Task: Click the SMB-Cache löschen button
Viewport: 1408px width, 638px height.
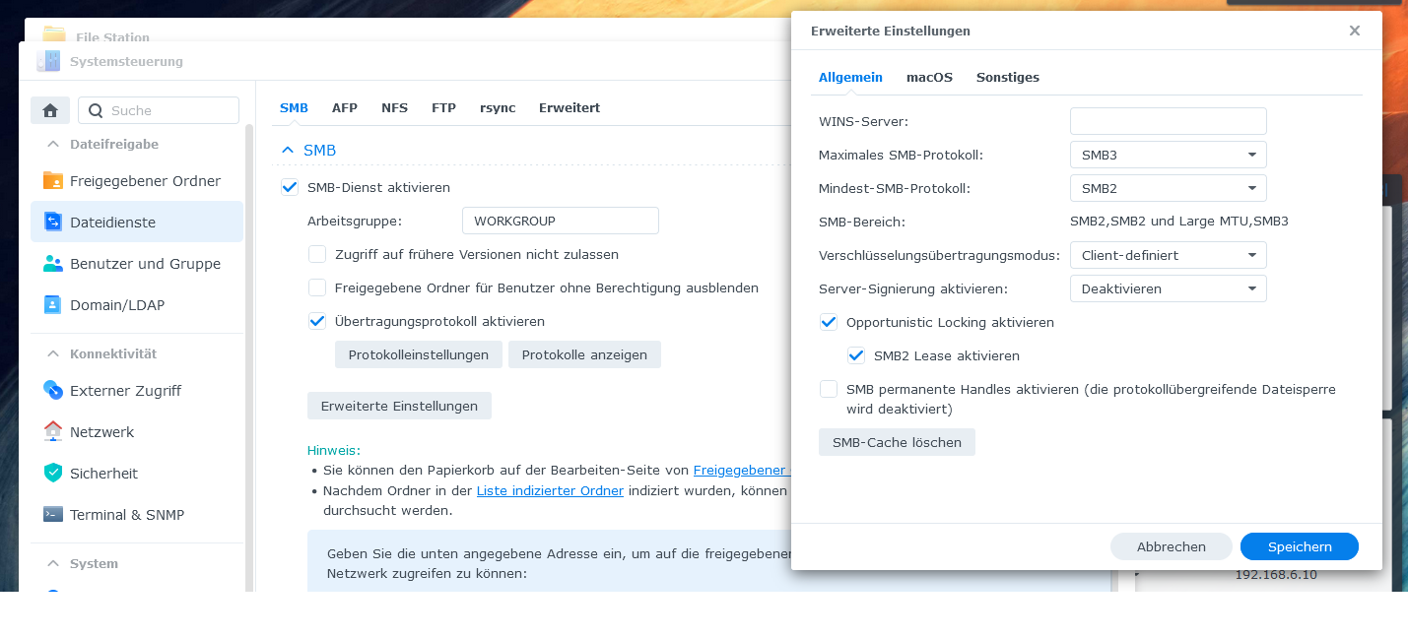Action: (897, 442)
